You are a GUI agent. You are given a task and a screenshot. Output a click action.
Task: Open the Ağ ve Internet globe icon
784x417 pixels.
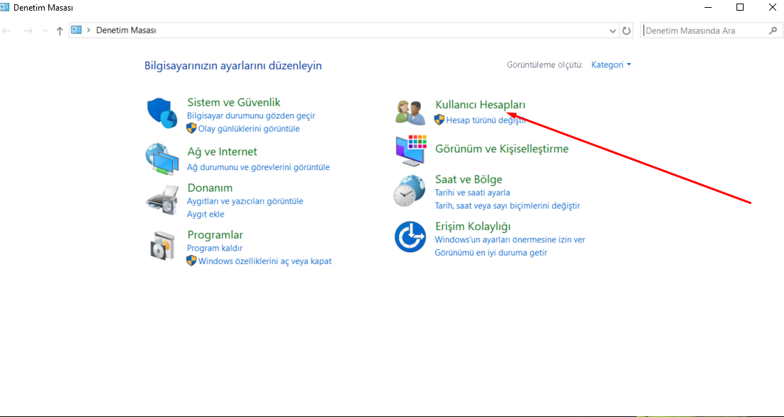coord(162,159)
